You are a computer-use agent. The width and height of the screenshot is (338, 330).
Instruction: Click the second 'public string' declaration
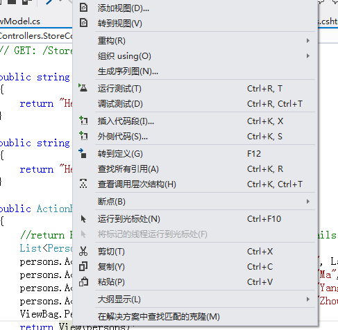click(x=35, y=143)
